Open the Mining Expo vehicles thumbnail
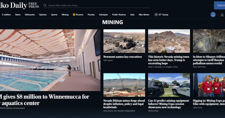 pos(169,85)
